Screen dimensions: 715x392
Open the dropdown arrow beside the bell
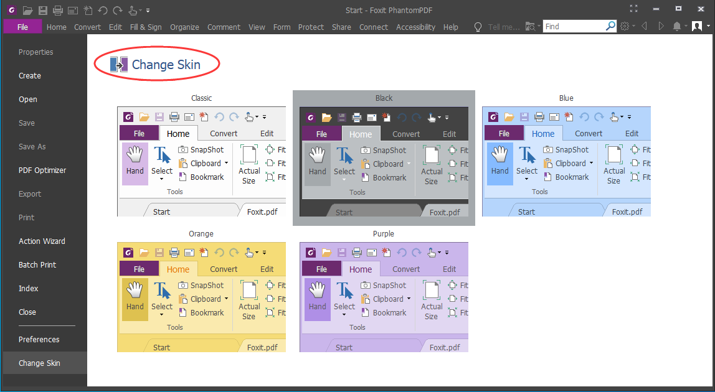pyautogui.click(x=686, y=26)
